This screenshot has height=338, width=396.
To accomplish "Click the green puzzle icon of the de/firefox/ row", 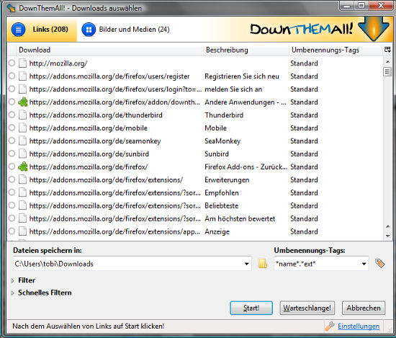I will pos(23,166).
